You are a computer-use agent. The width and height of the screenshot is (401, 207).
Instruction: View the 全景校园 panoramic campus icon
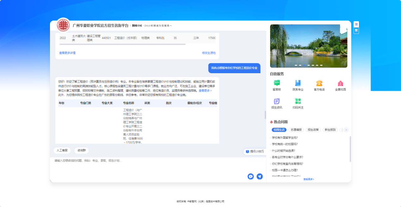pyautogui.click(x=340, y=84)
